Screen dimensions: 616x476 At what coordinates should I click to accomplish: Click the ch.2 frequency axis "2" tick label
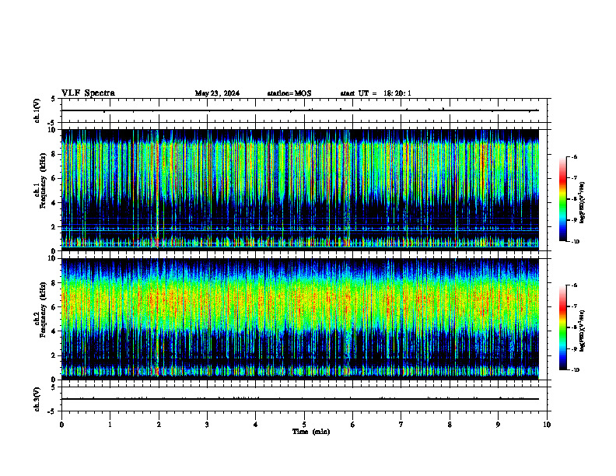click(x=54, y=355)
